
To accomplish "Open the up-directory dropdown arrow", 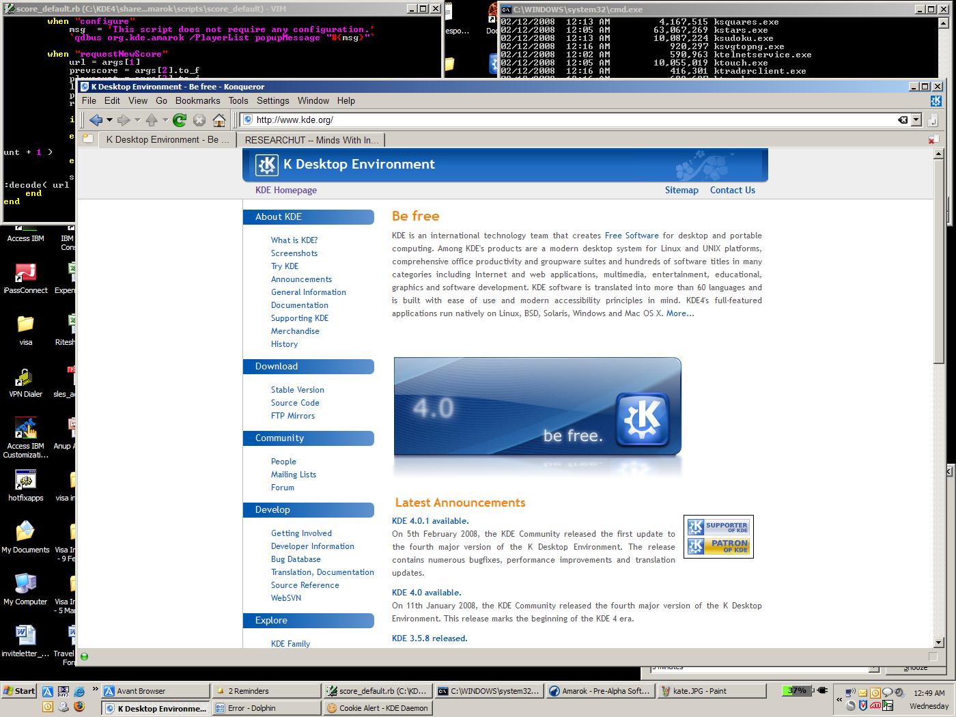I will 165,120.
